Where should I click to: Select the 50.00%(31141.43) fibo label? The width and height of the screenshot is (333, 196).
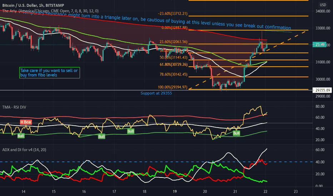click(x=174, y=57)
